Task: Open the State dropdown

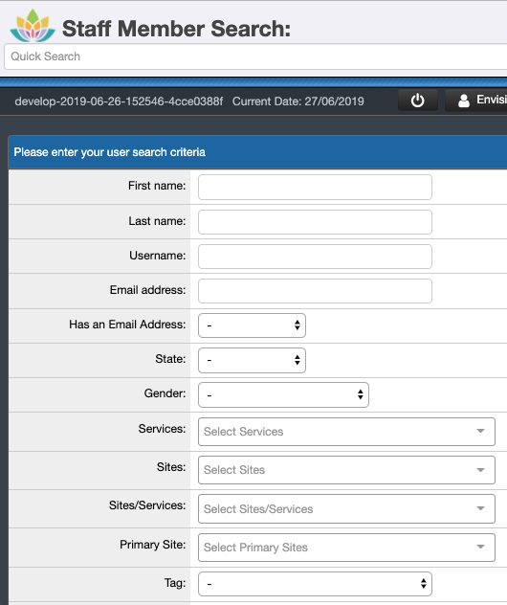Action: click(x=253, y=360)
